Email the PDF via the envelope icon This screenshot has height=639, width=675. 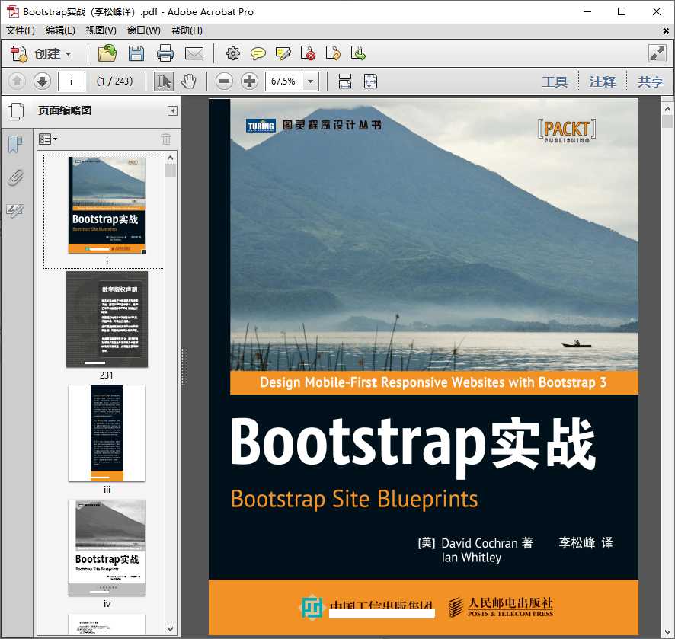[195, 53]
